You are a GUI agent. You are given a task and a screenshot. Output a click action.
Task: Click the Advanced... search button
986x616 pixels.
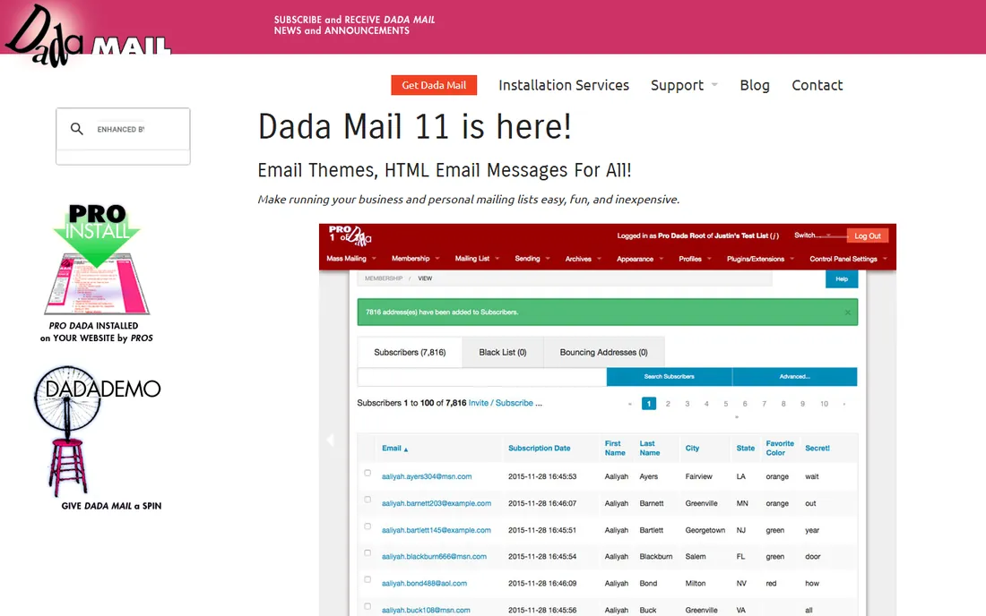[795, 377]
